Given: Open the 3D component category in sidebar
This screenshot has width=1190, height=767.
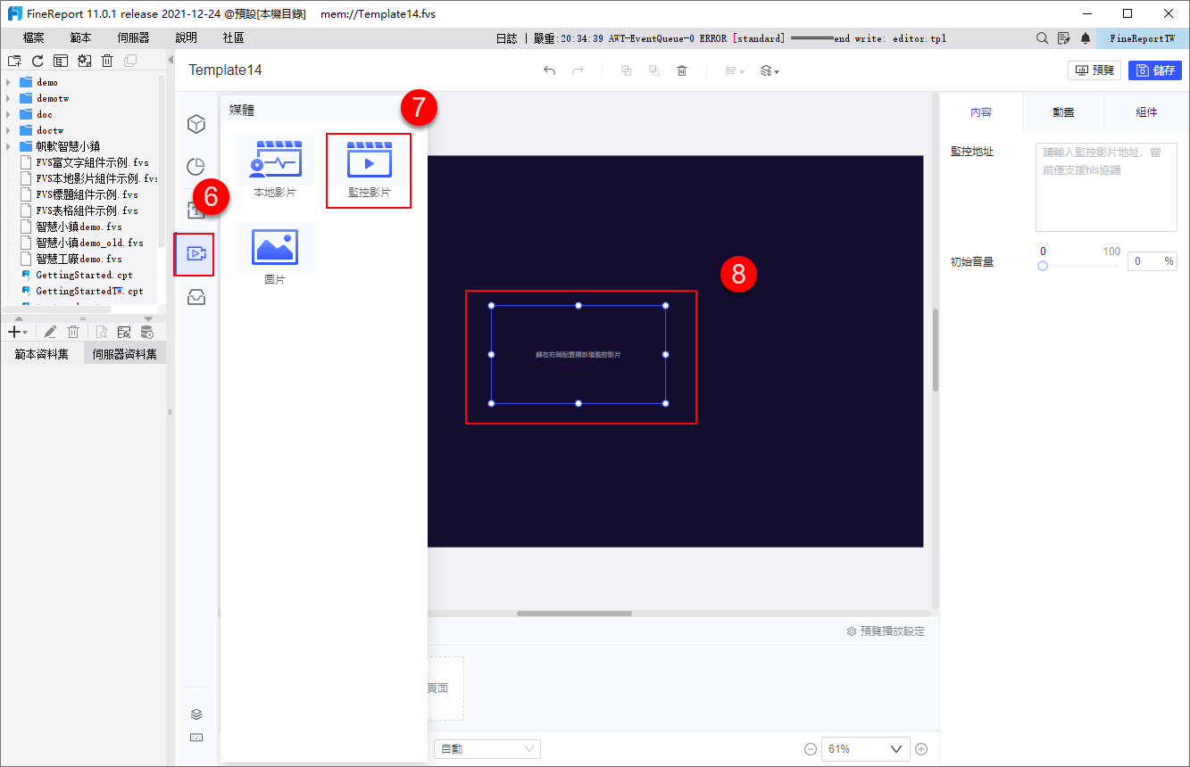Looking at the screenshot, I should (196, 124).
